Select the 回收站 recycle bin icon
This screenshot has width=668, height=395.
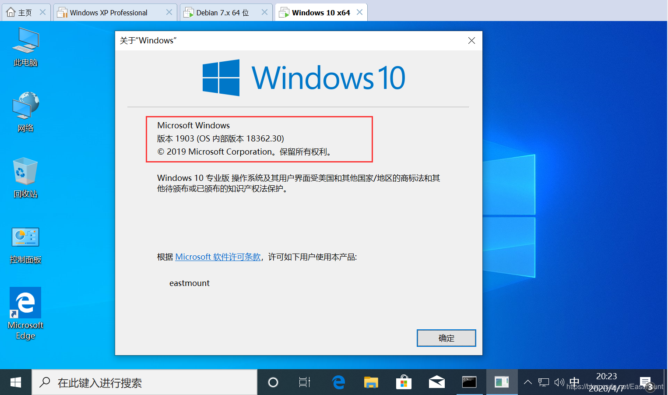click(25, 178)
